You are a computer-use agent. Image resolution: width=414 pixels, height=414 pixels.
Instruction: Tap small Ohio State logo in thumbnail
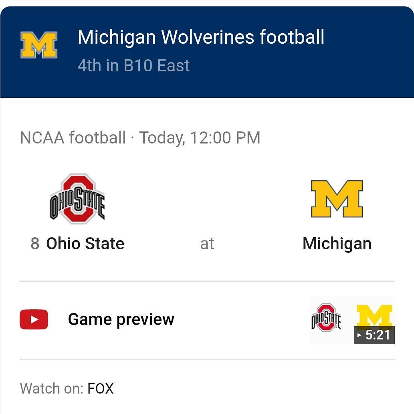click(326, 317)
